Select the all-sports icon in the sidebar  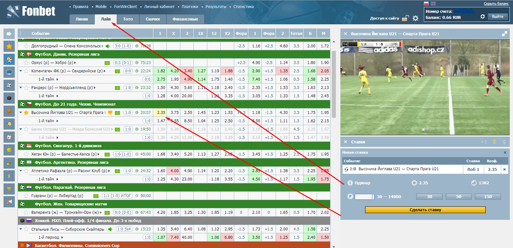tap(9, 60)
